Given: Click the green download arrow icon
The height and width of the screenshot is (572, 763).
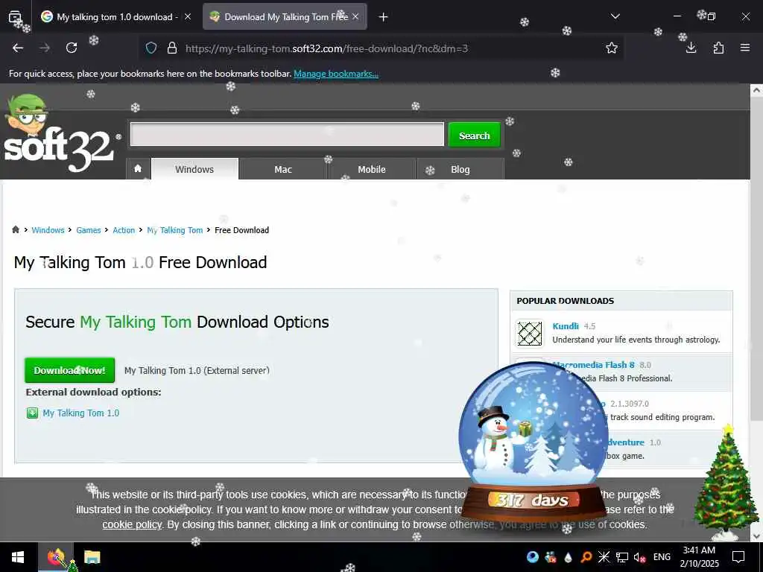Looking at the screenshot, I should 32,413.
